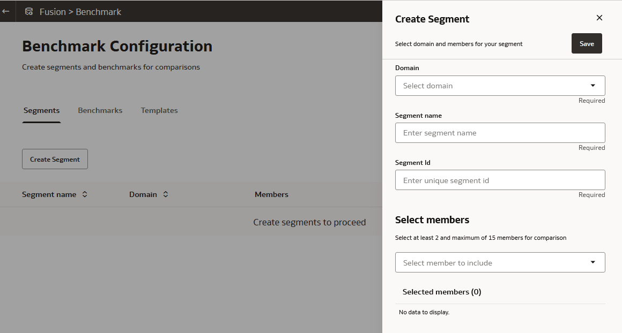Click the Fusion breadcrumb text
Image resolution: width=622 pixels, height=333 pixels.
tap(52, 11)
